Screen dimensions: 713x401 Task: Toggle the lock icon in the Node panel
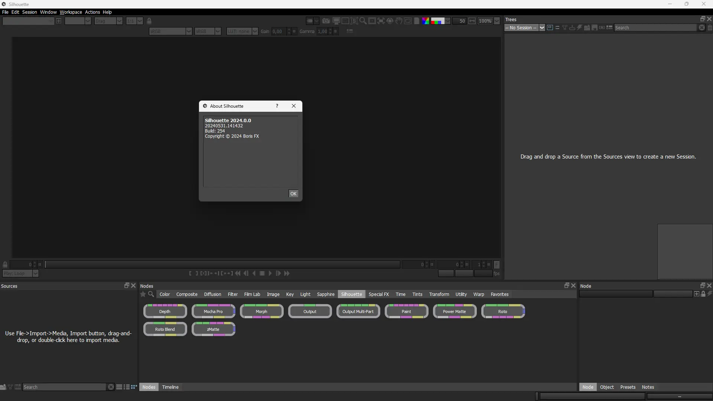coord(703,294)
